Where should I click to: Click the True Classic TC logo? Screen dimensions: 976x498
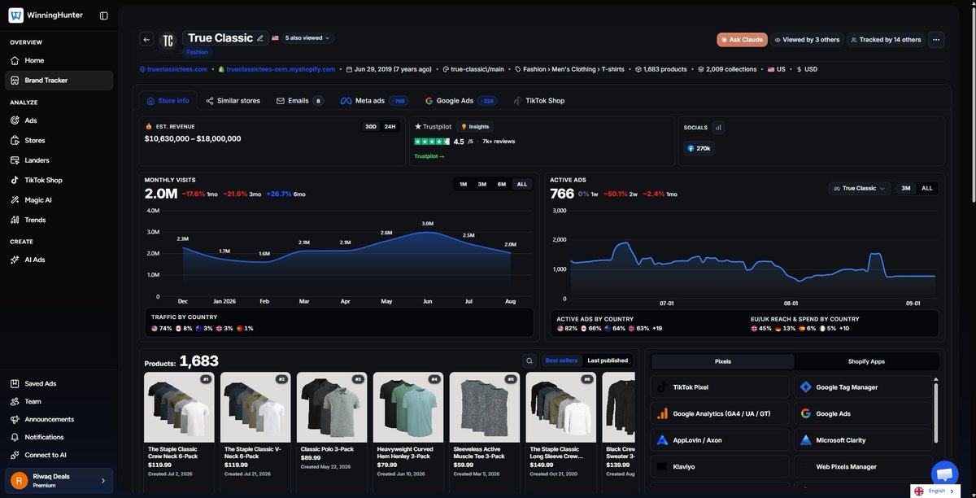pyautogui.click(x=168, y=41)
